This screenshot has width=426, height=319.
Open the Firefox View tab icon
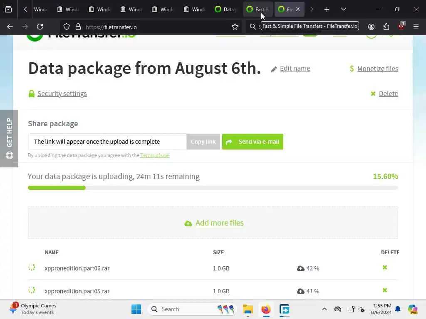tap(8, 9)
